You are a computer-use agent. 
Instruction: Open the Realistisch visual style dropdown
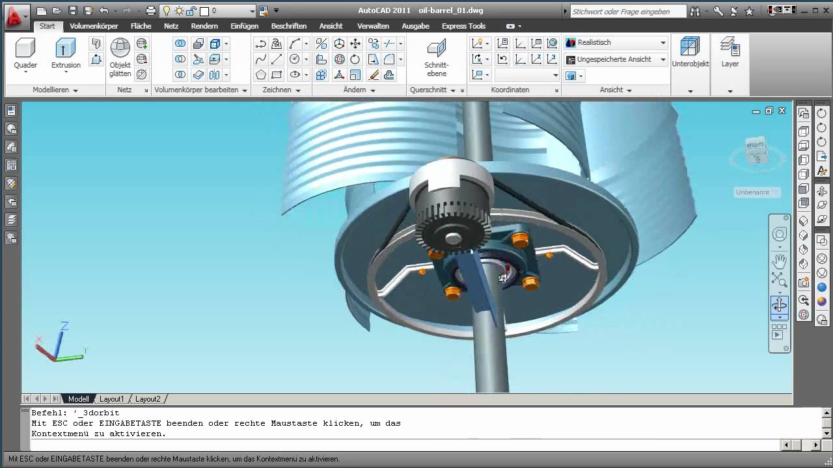[616, 43]
